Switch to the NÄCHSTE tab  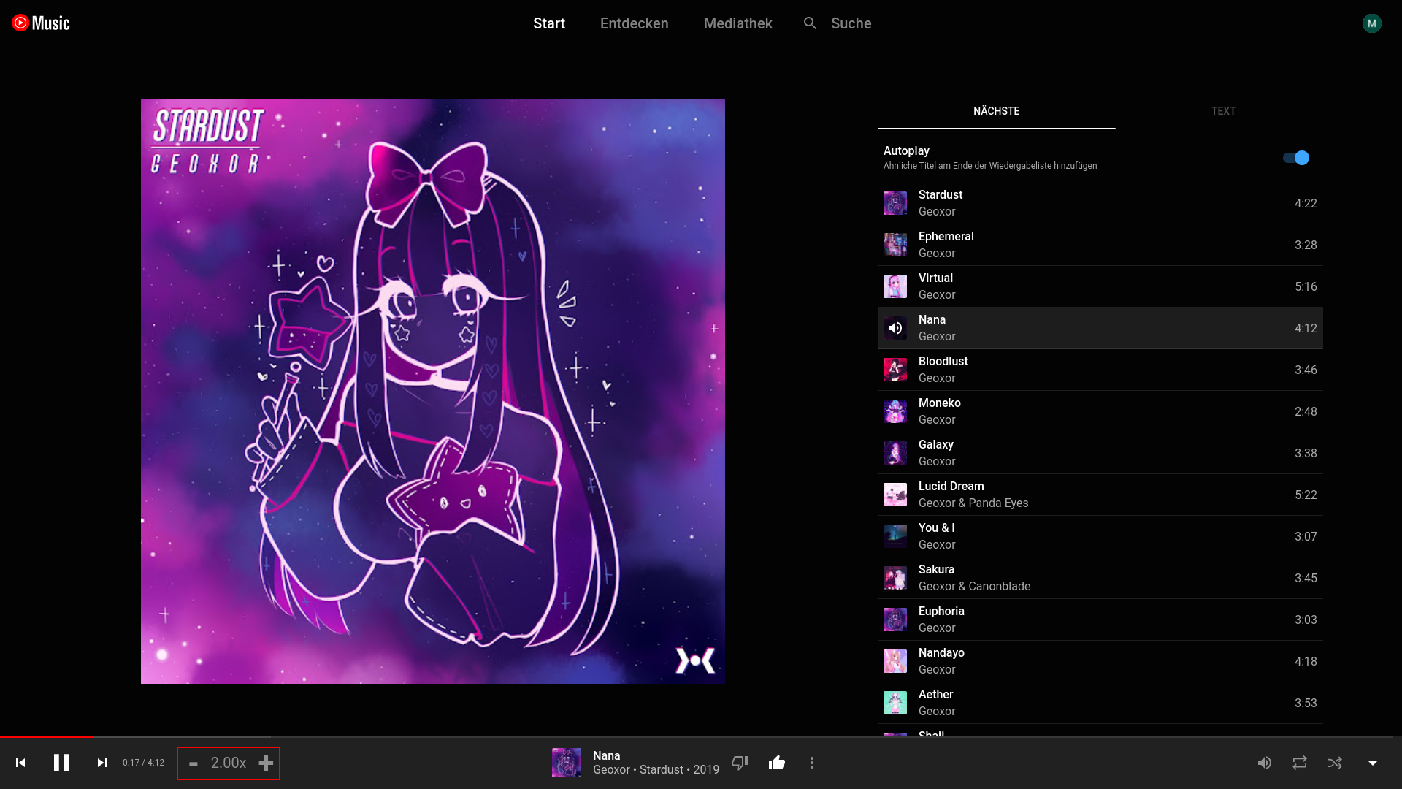(996, 111)
